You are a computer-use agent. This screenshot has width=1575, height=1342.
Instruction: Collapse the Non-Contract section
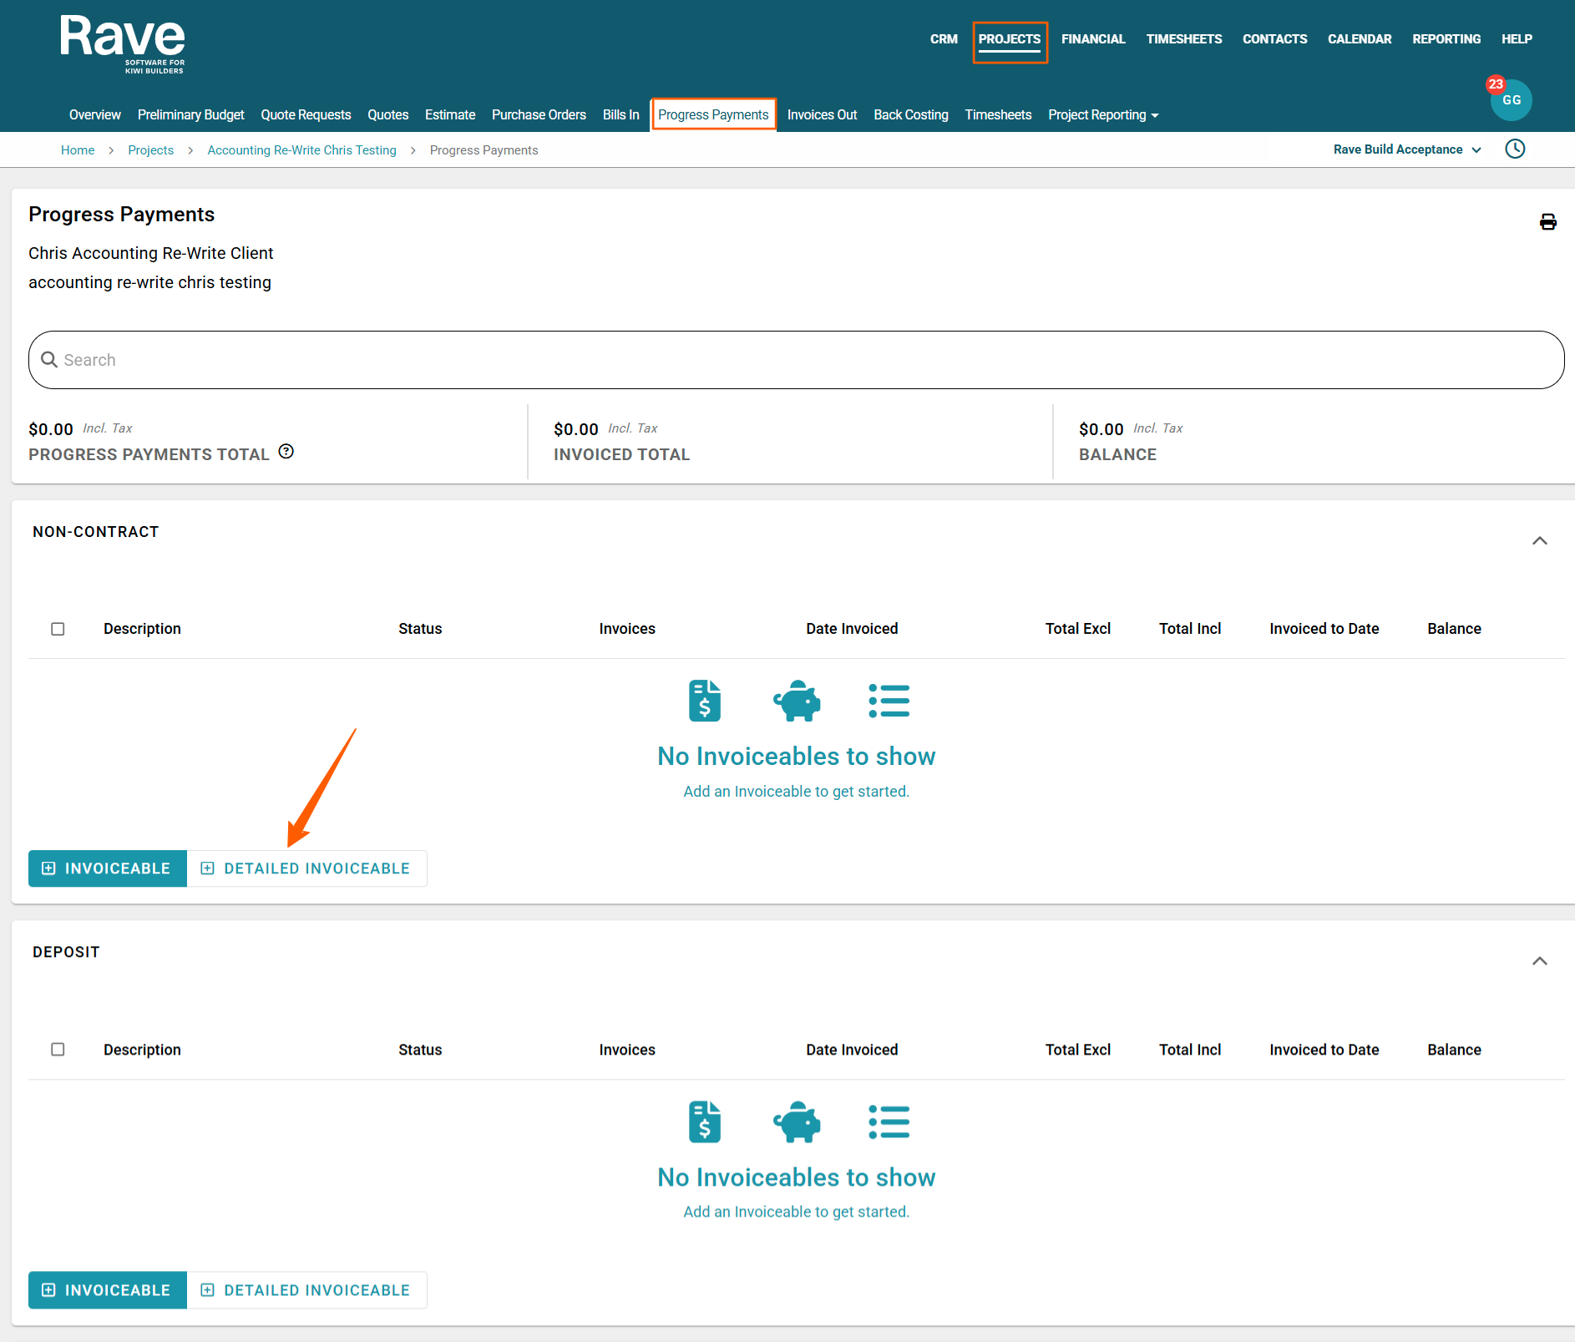pyautogui.click(x=1539, y=541)
